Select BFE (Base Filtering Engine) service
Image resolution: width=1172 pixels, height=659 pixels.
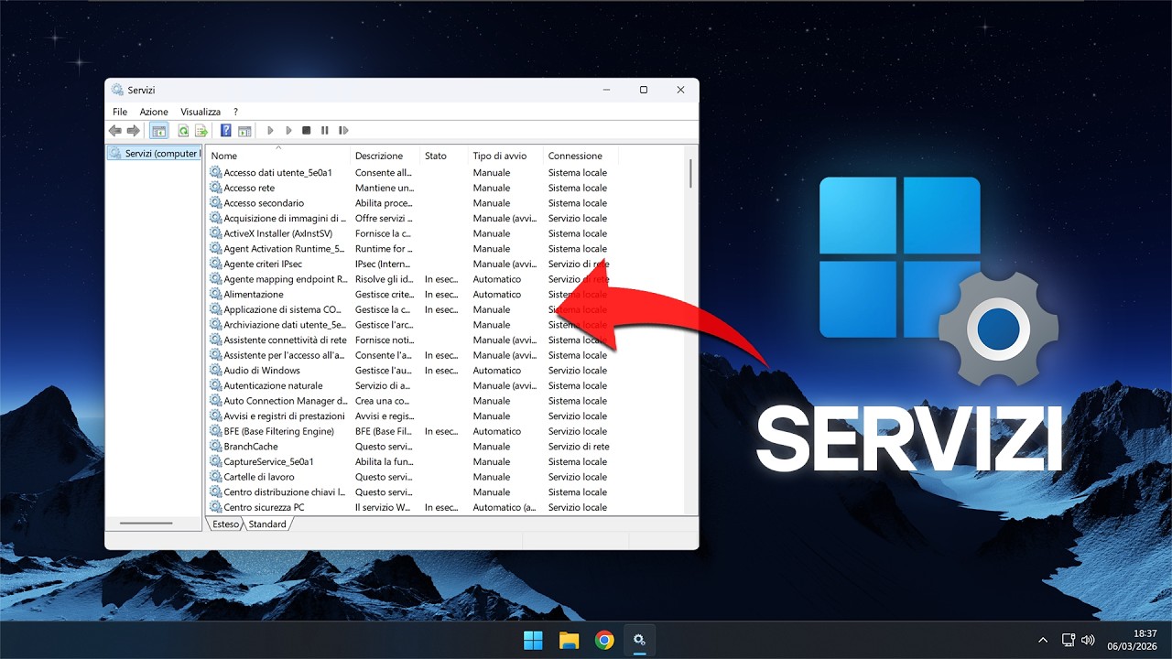pos(278,431)
